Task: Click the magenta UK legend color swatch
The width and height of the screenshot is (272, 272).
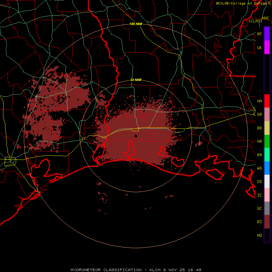Action: point(267,47)
